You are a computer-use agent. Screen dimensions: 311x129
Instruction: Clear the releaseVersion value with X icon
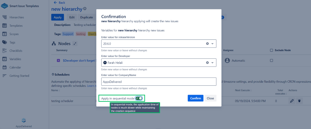[207, 44]
